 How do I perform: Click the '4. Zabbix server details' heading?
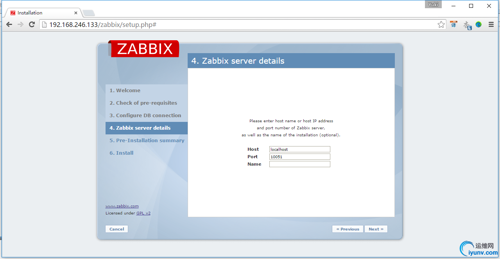(x=238, y=61)
